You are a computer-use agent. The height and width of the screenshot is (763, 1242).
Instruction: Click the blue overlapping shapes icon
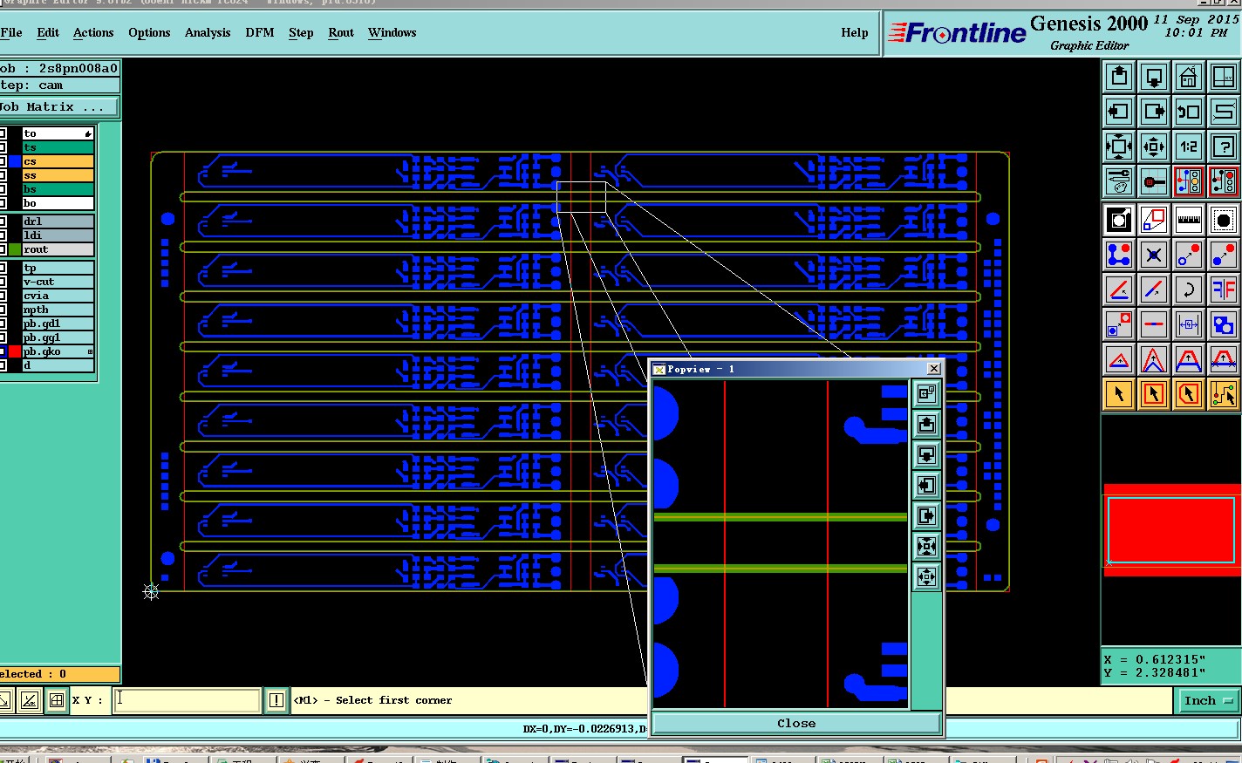tap(1224, 324)
